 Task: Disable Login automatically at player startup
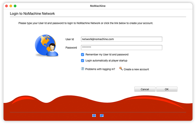tap(83, 61)
